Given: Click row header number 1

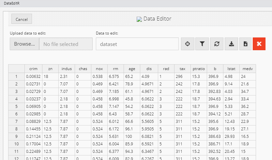Looking at the screenshot, I should 16,77.
